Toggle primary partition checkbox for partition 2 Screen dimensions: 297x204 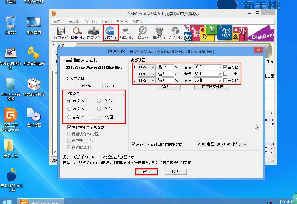pyautogui.click(x=225, y=74)
